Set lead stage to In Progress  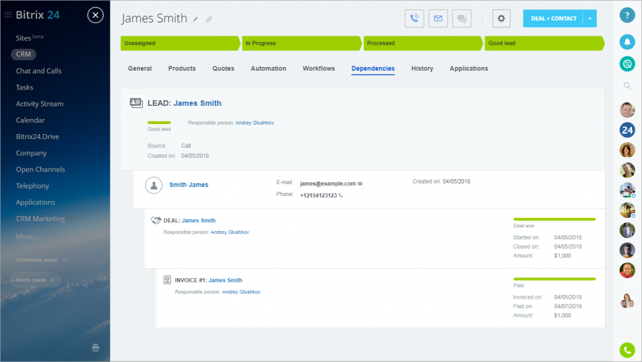[302, 43]
